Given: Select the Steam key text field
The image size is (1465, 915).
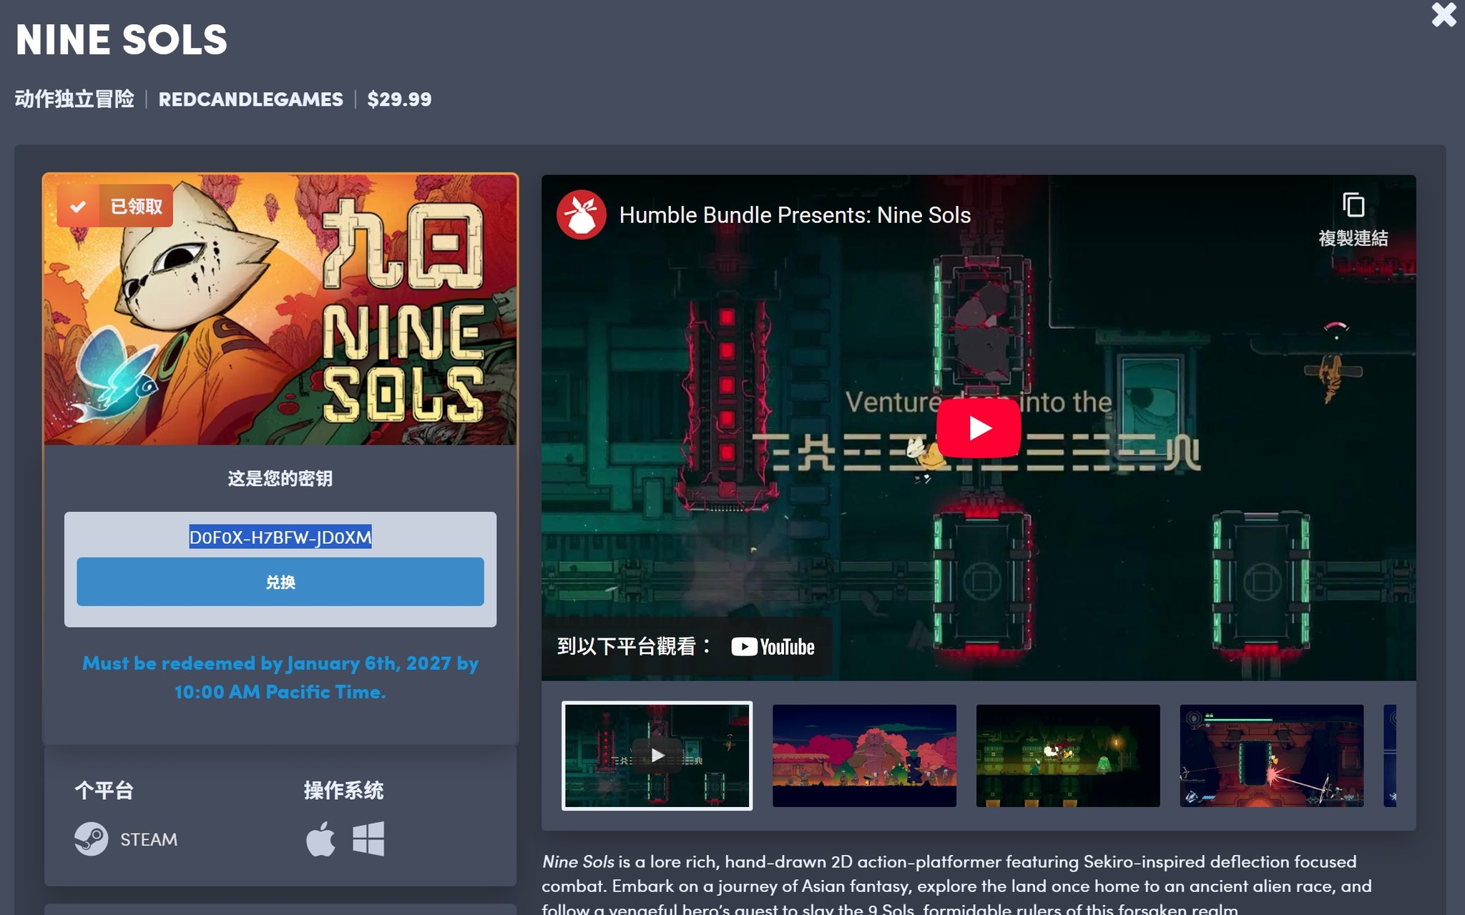Looking at the screenshot, I should pyautogui.click(x=280, y=537).
